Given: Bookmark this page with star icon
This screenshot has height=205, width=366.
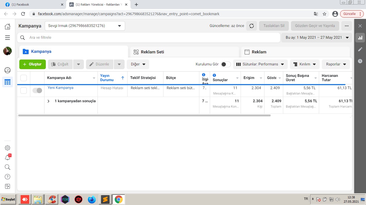Looking at the screenshot, I should click(x=324, y=14).
